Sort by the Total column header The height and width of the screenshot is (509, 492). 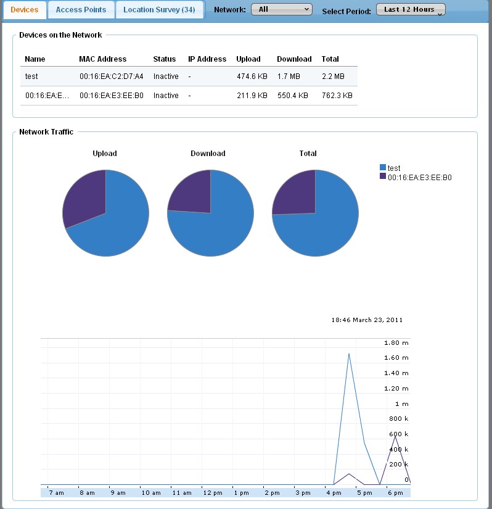click(x=330, y=59)
